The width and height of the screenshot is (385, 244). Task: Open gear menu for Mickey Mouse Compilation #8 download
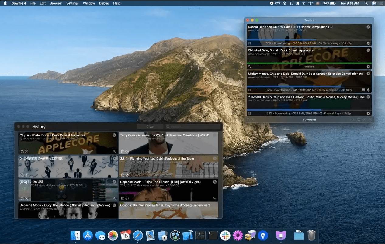(x=368, y=90)
